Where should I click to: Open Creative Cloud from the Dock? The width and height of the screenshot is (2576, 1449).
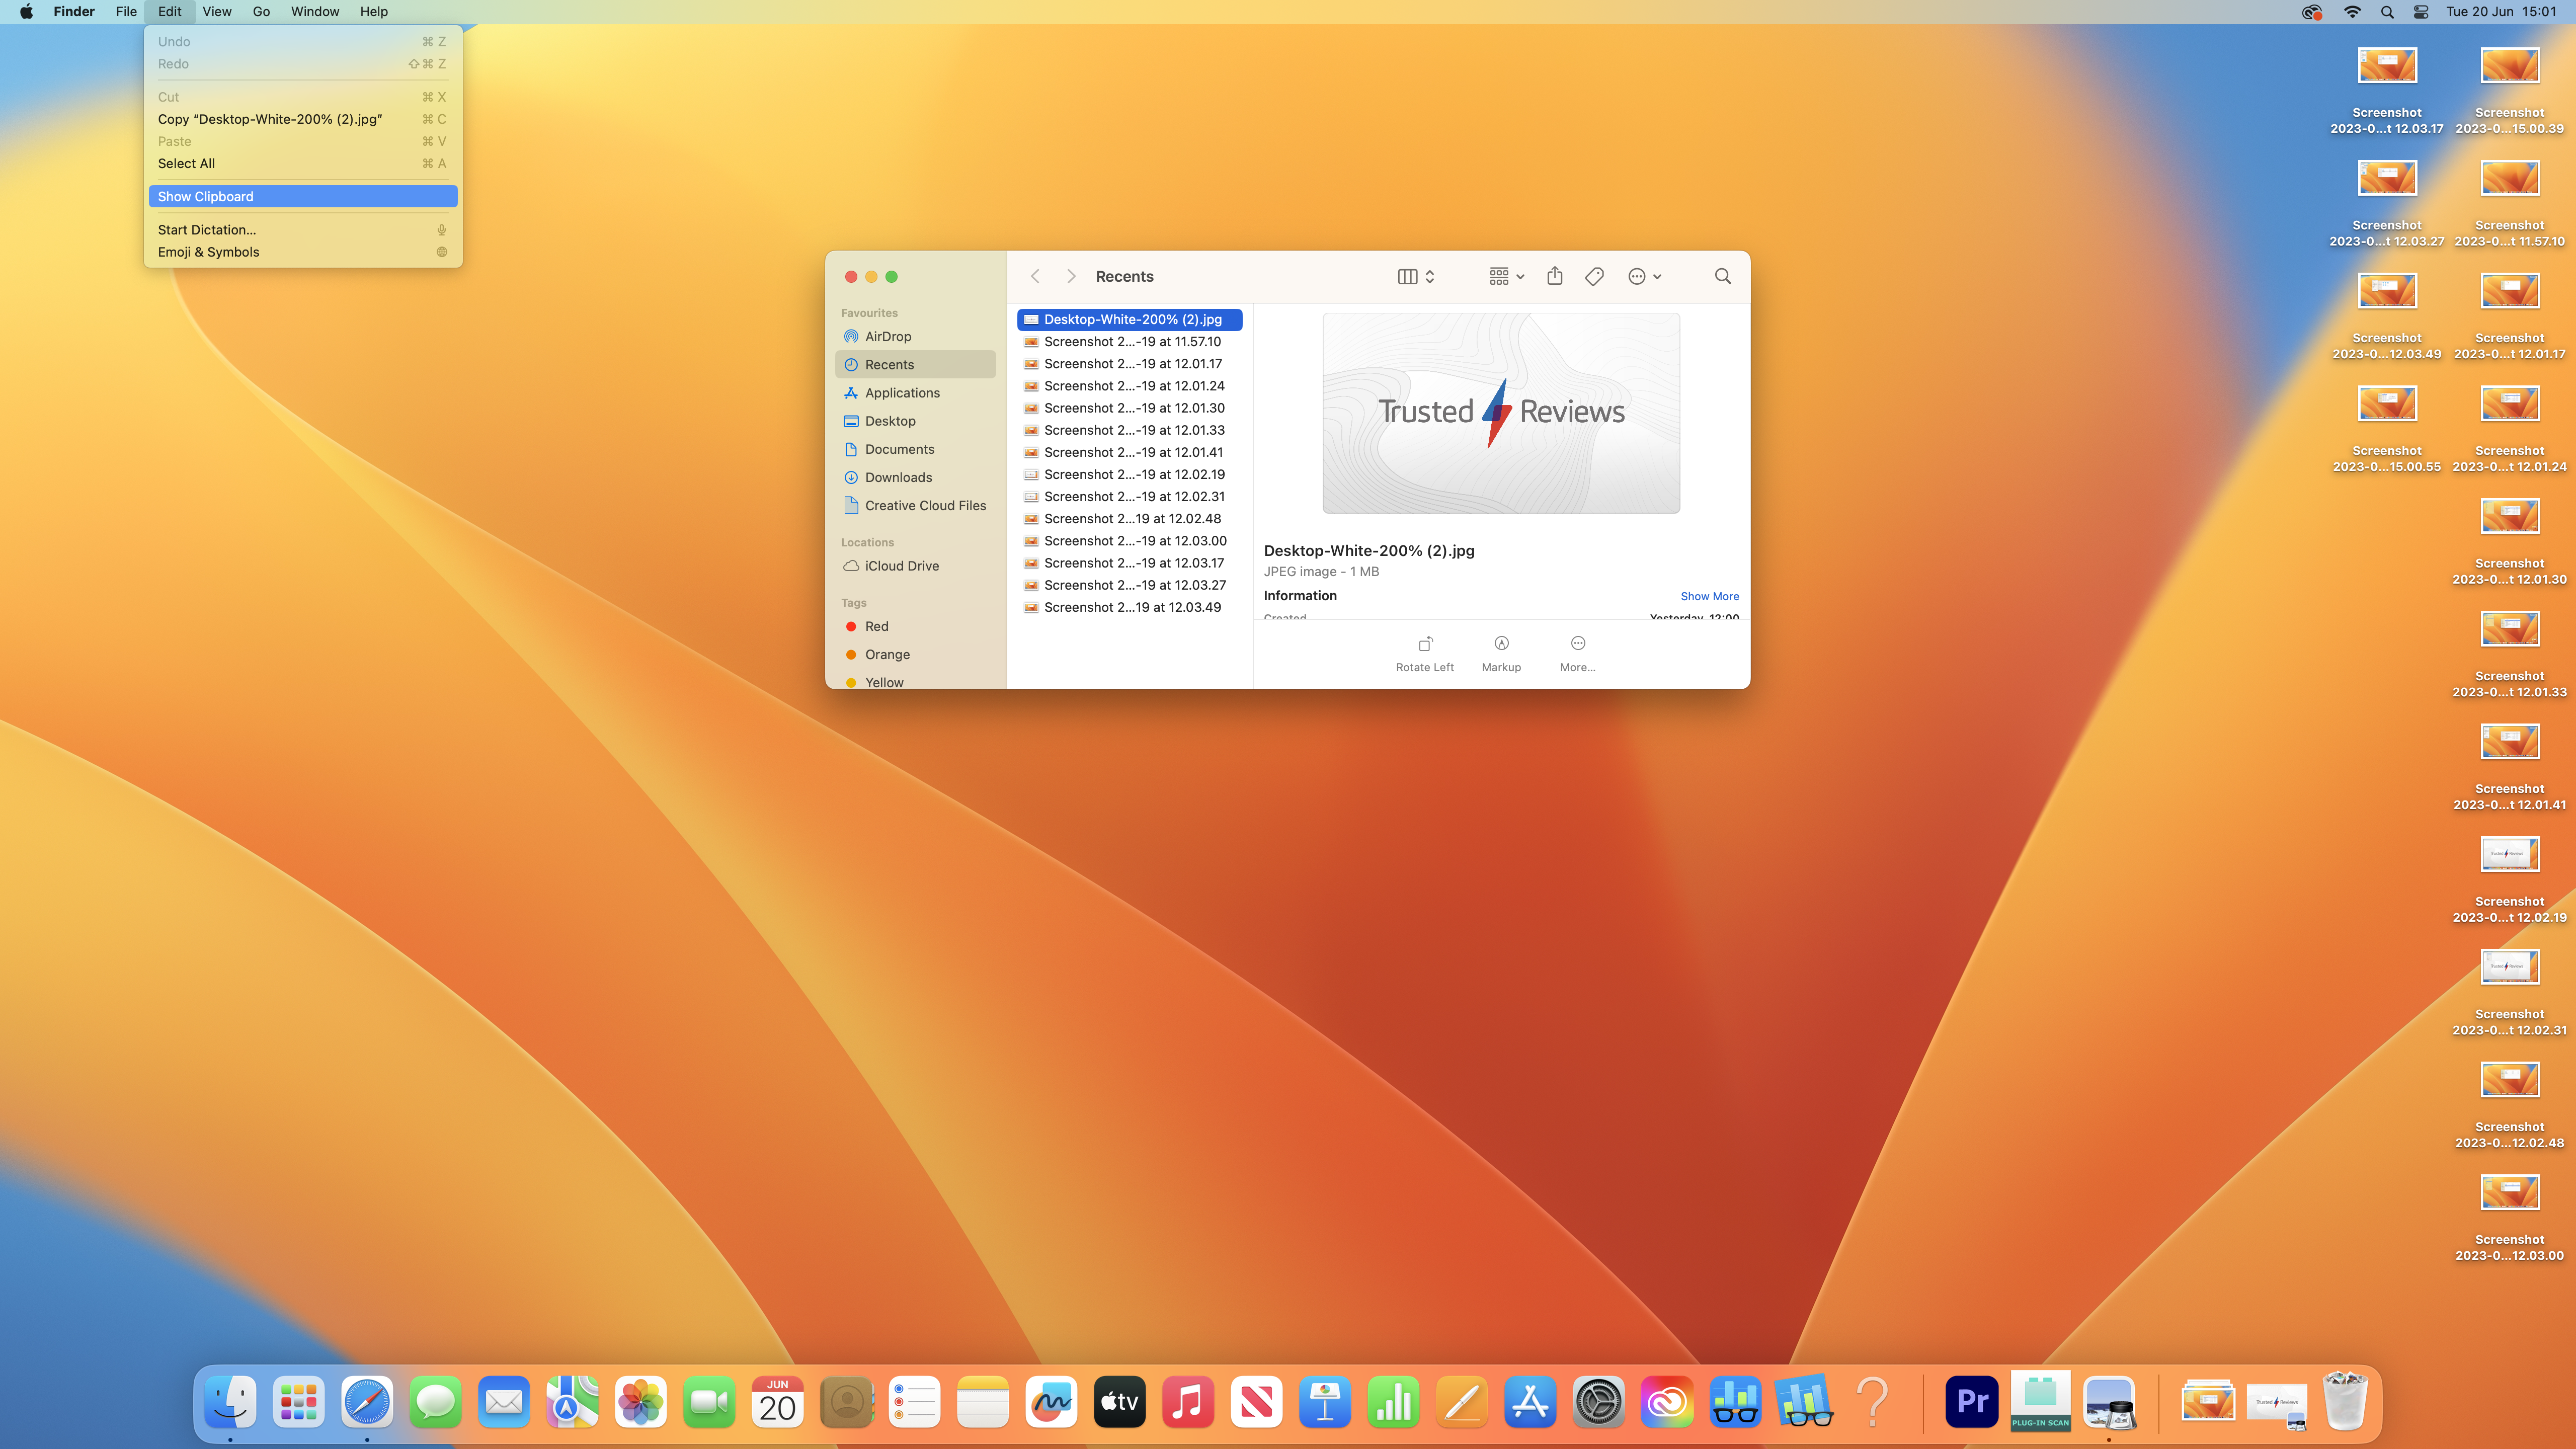[x=1666, y=1402]
